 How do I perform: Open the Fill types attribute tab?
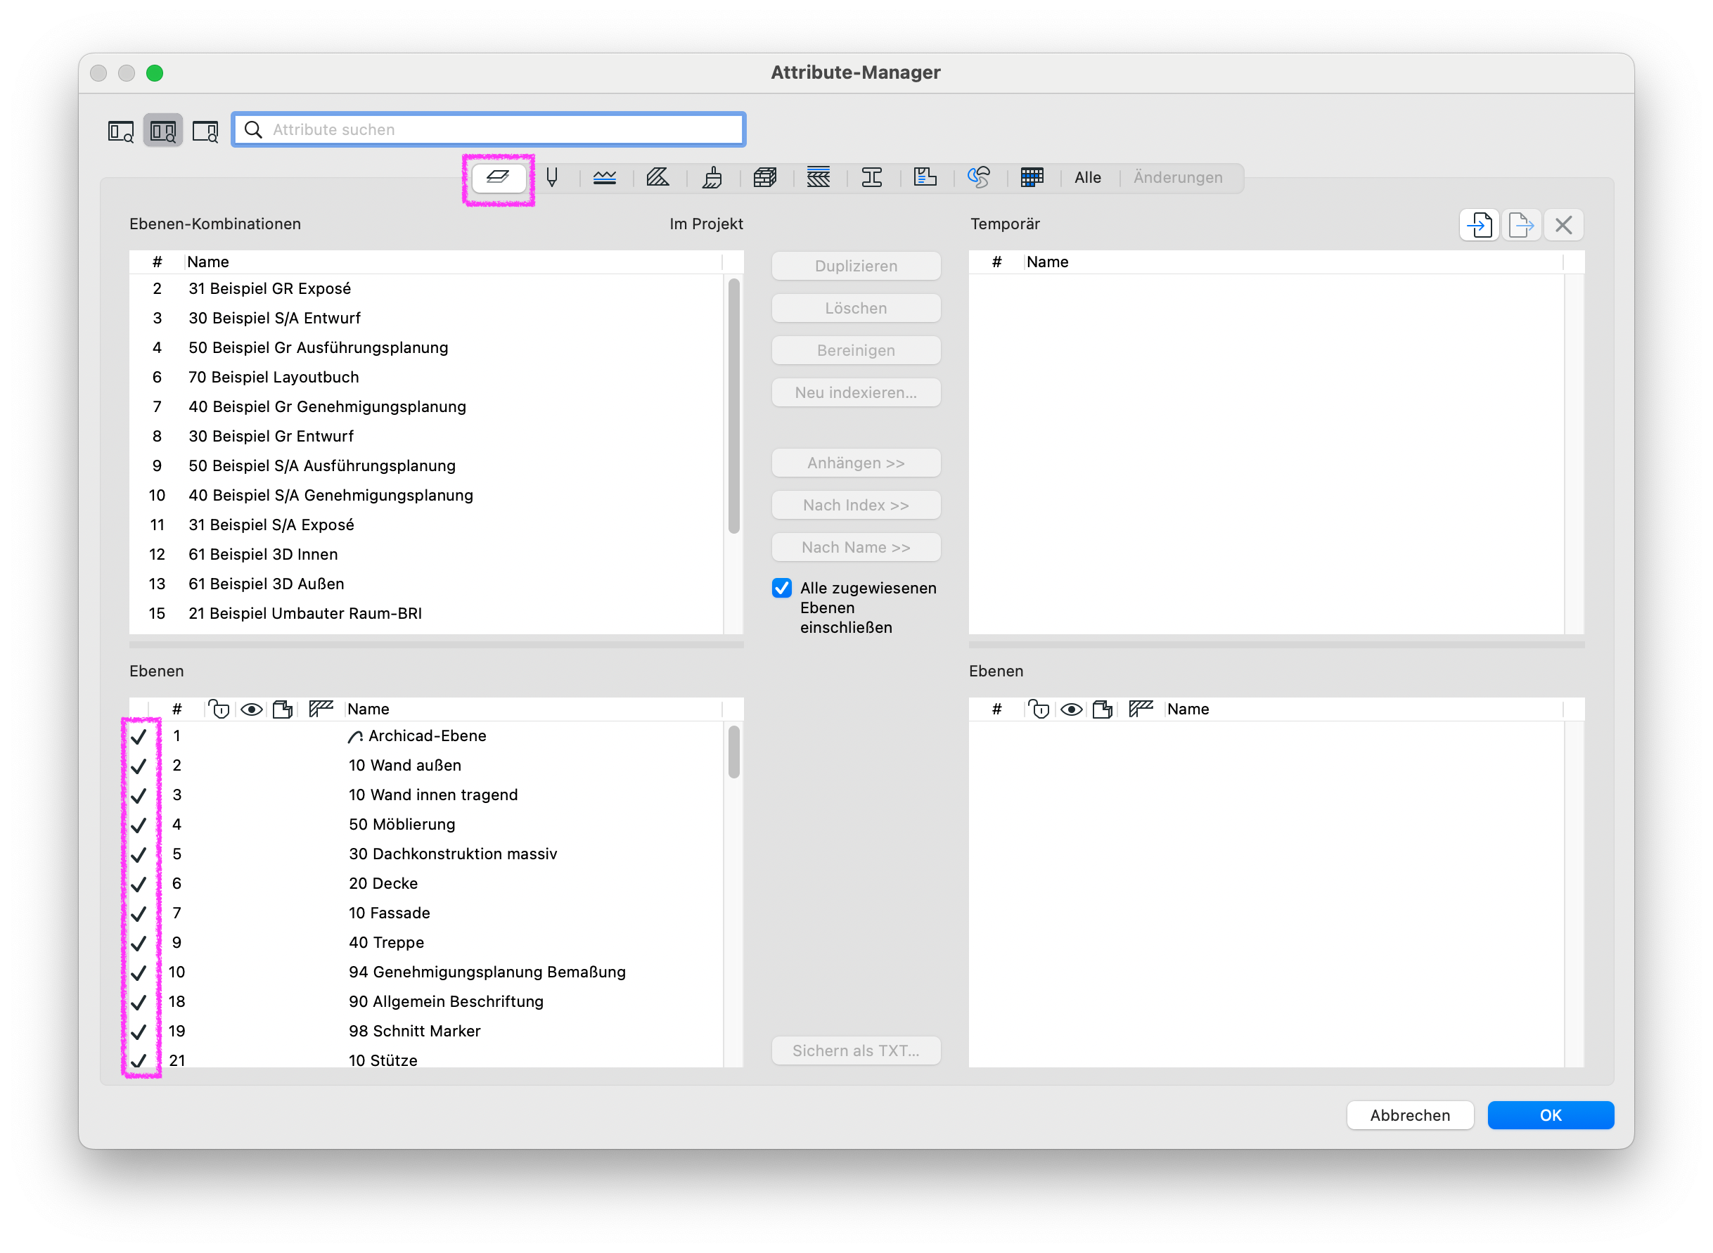pyautogui.click(x=657, y=177)
